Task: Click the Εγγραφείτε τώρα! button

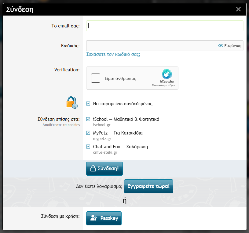Action: (x=148, y=186)
